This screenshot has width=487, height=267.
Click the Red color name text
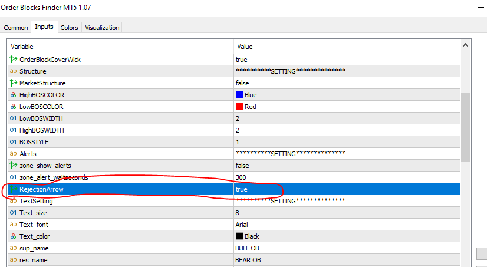click(251, 107)
